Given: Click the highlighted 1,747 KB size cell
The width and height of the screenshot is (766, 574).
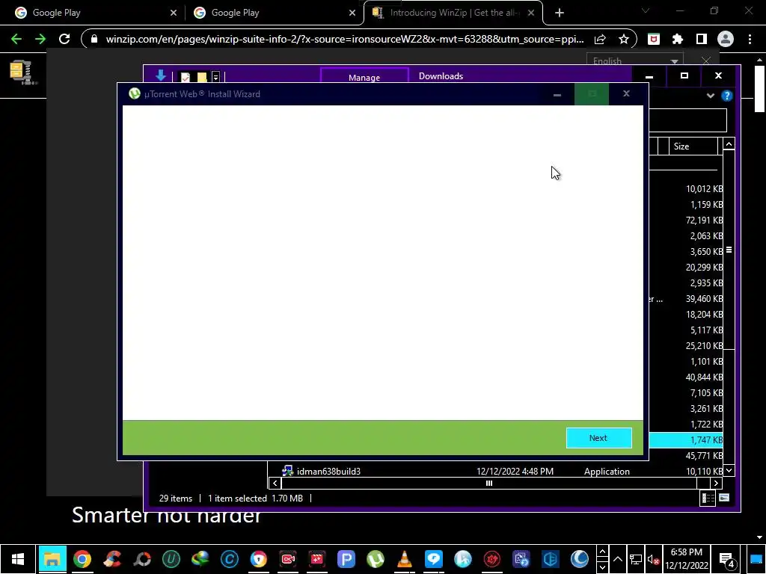Looking at the screenshot, I should pos(706,439).
